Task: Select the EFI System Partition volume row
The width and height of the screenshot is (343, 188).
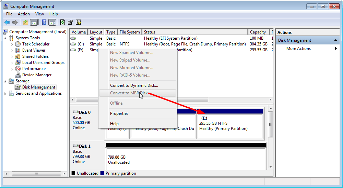Action: 171,38
